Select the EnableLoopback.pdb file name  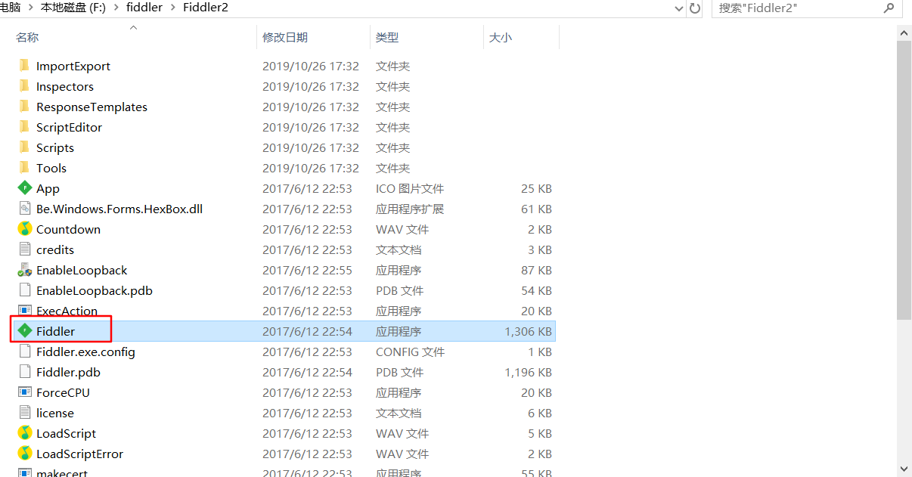point(95,291)
